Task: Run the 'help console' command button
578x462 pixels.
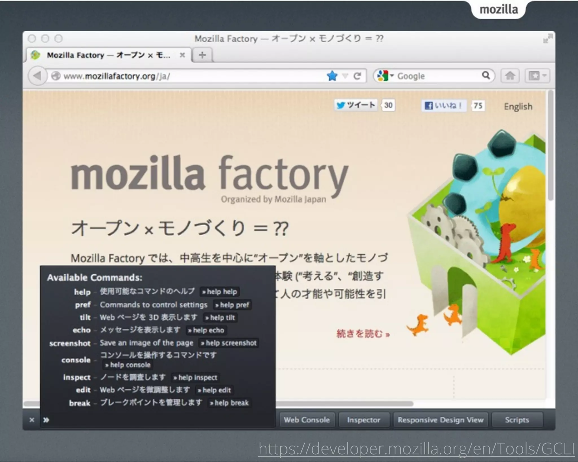Action: pos(128,365)
